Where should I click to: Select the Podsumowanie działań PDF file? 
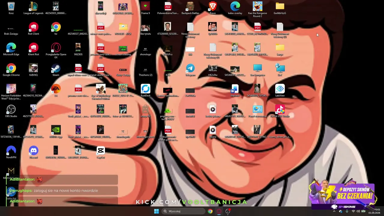[x=168, y=133]
